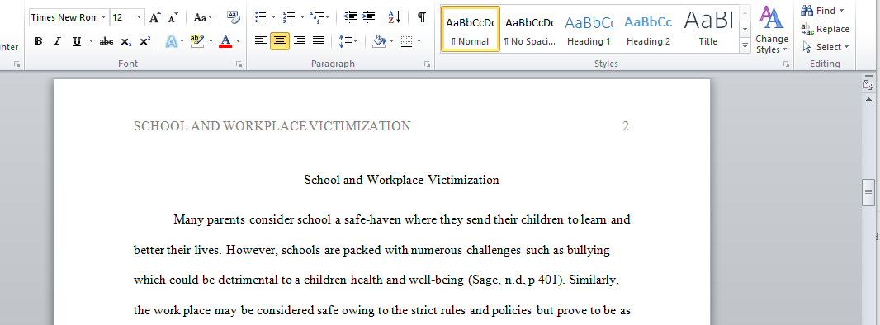Expand the Find dropdown arrow

[x=841, y=11]
